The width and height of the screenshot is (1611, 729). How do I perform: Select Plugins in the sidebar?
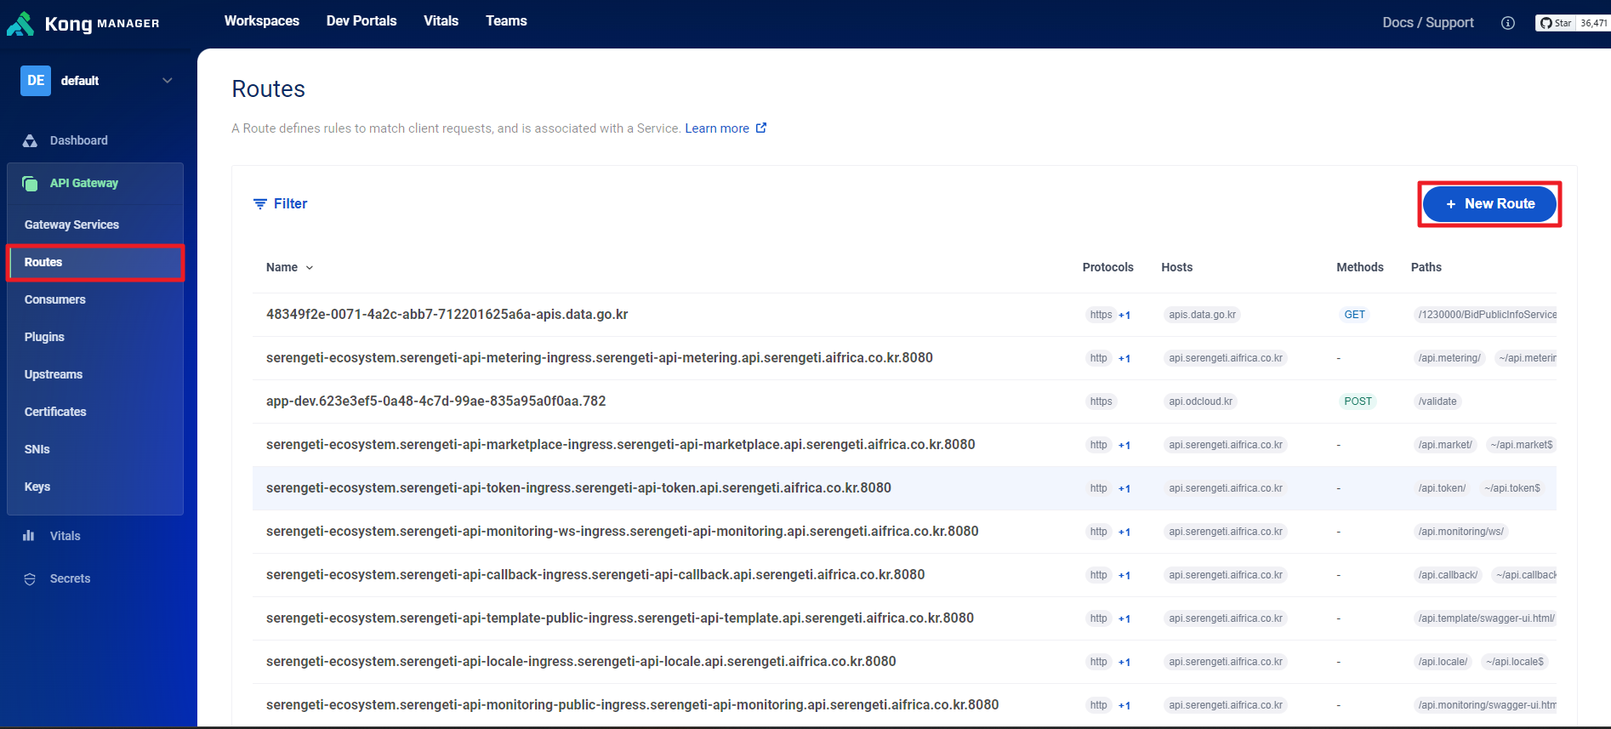[x=44, y=337]
